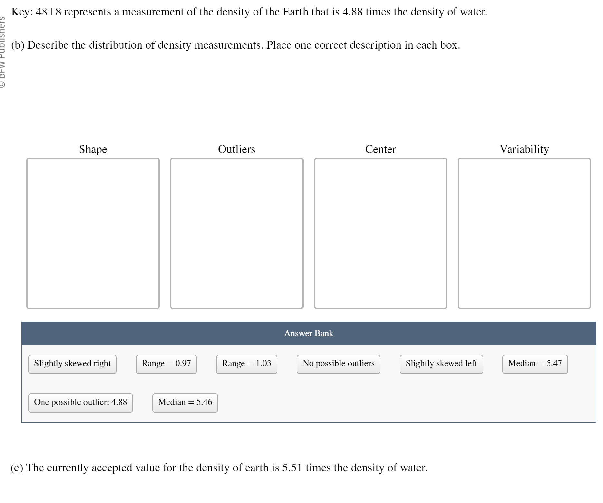The height and width of the screenshot is (503, 603).
Task: Click inside the Outliers drop box
Action: [237, 232]
